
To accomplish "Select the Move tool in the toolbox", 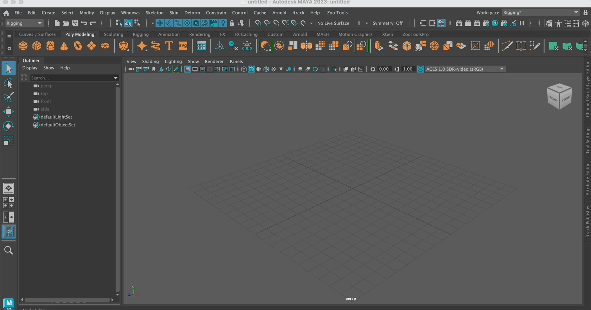I will coord(9,112).
